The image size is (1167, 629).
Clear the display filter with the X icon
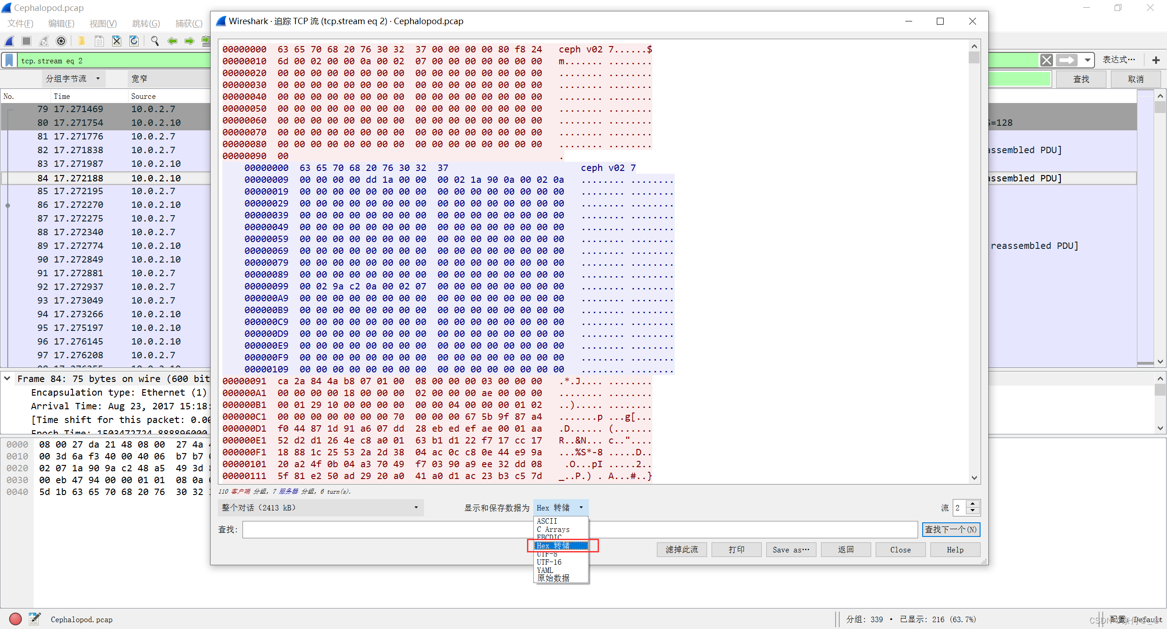pos(1047,60)
